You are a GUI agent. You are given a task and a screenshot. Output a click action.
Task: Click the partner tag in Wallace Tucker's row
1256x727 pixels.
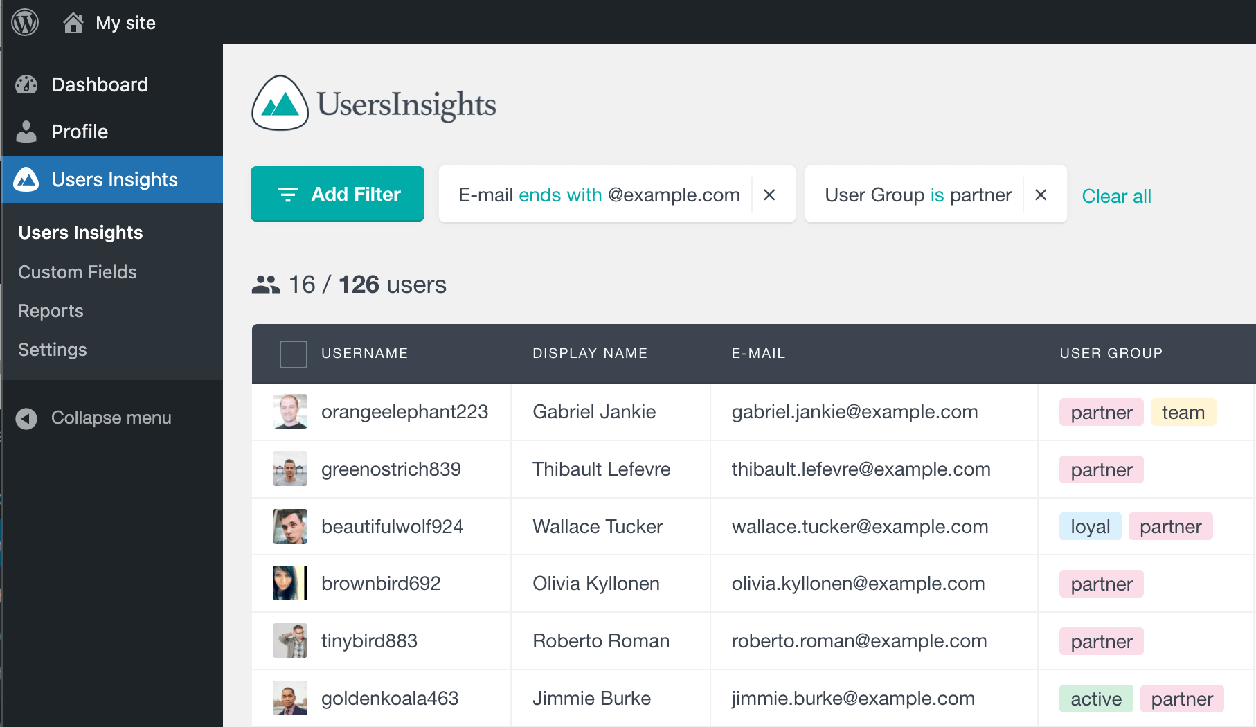[x=1171, y=526]
